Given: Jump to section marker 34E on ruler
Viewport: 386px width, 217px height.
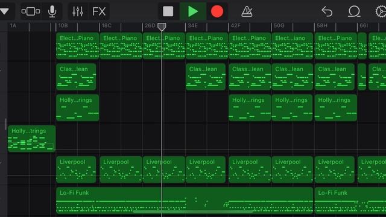Looking at the screenshot, I should point(192,25).
